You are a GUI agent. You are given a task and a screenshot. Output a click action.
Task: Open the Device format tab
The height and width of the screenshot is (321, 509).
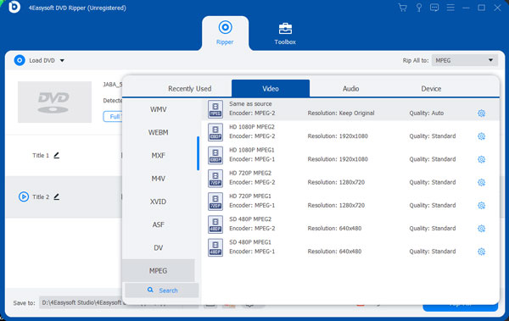click(x=431, y=89)
